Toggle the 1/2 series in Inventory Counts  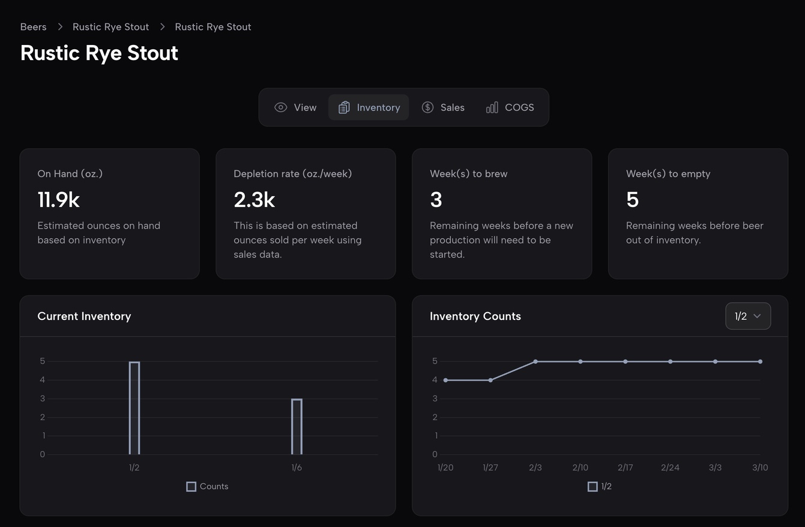(x=600, y=486)
